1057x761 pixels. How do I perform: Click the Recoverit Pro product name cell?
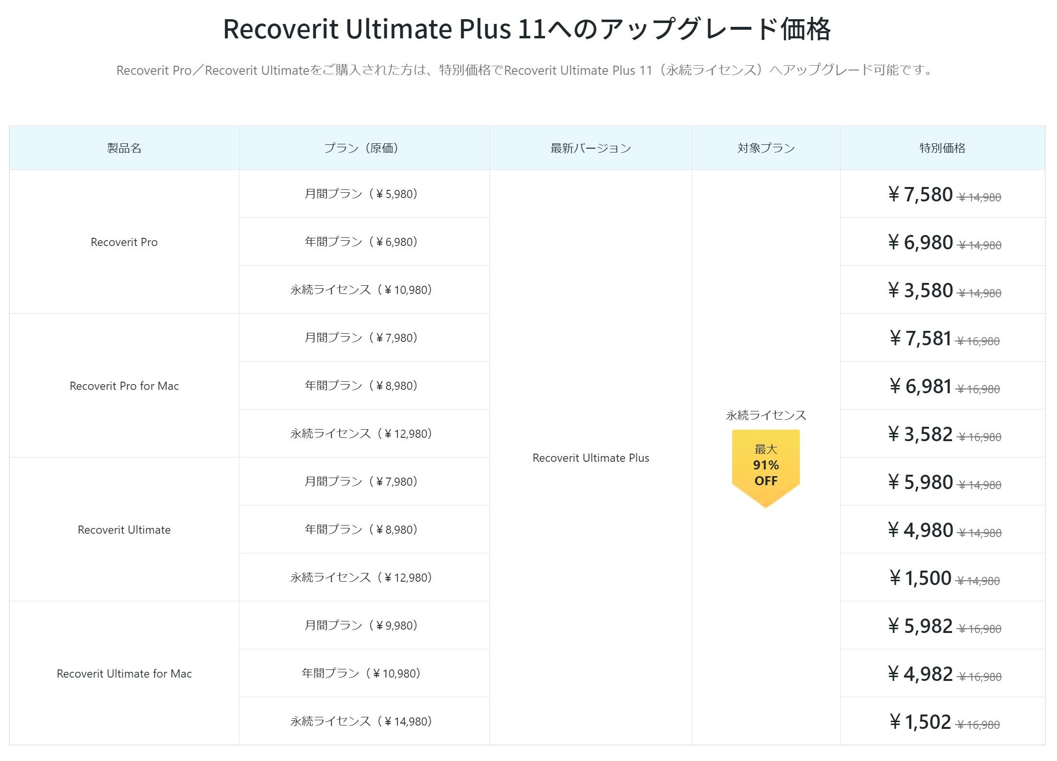pyautogui.click(x=124, y=242)
